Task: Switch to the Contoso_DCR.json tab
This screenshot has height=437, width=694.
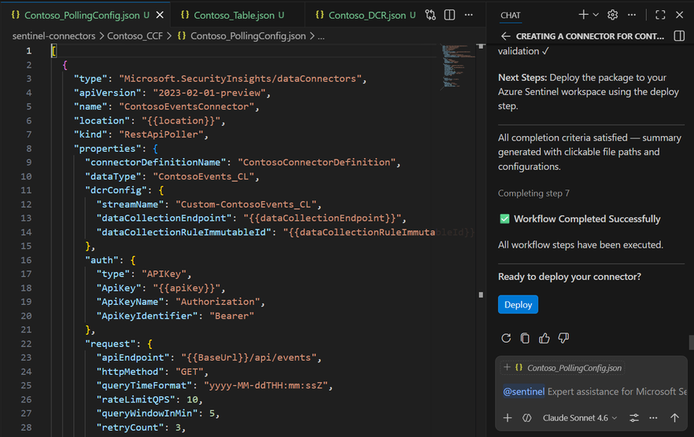Action: [367, 15]
